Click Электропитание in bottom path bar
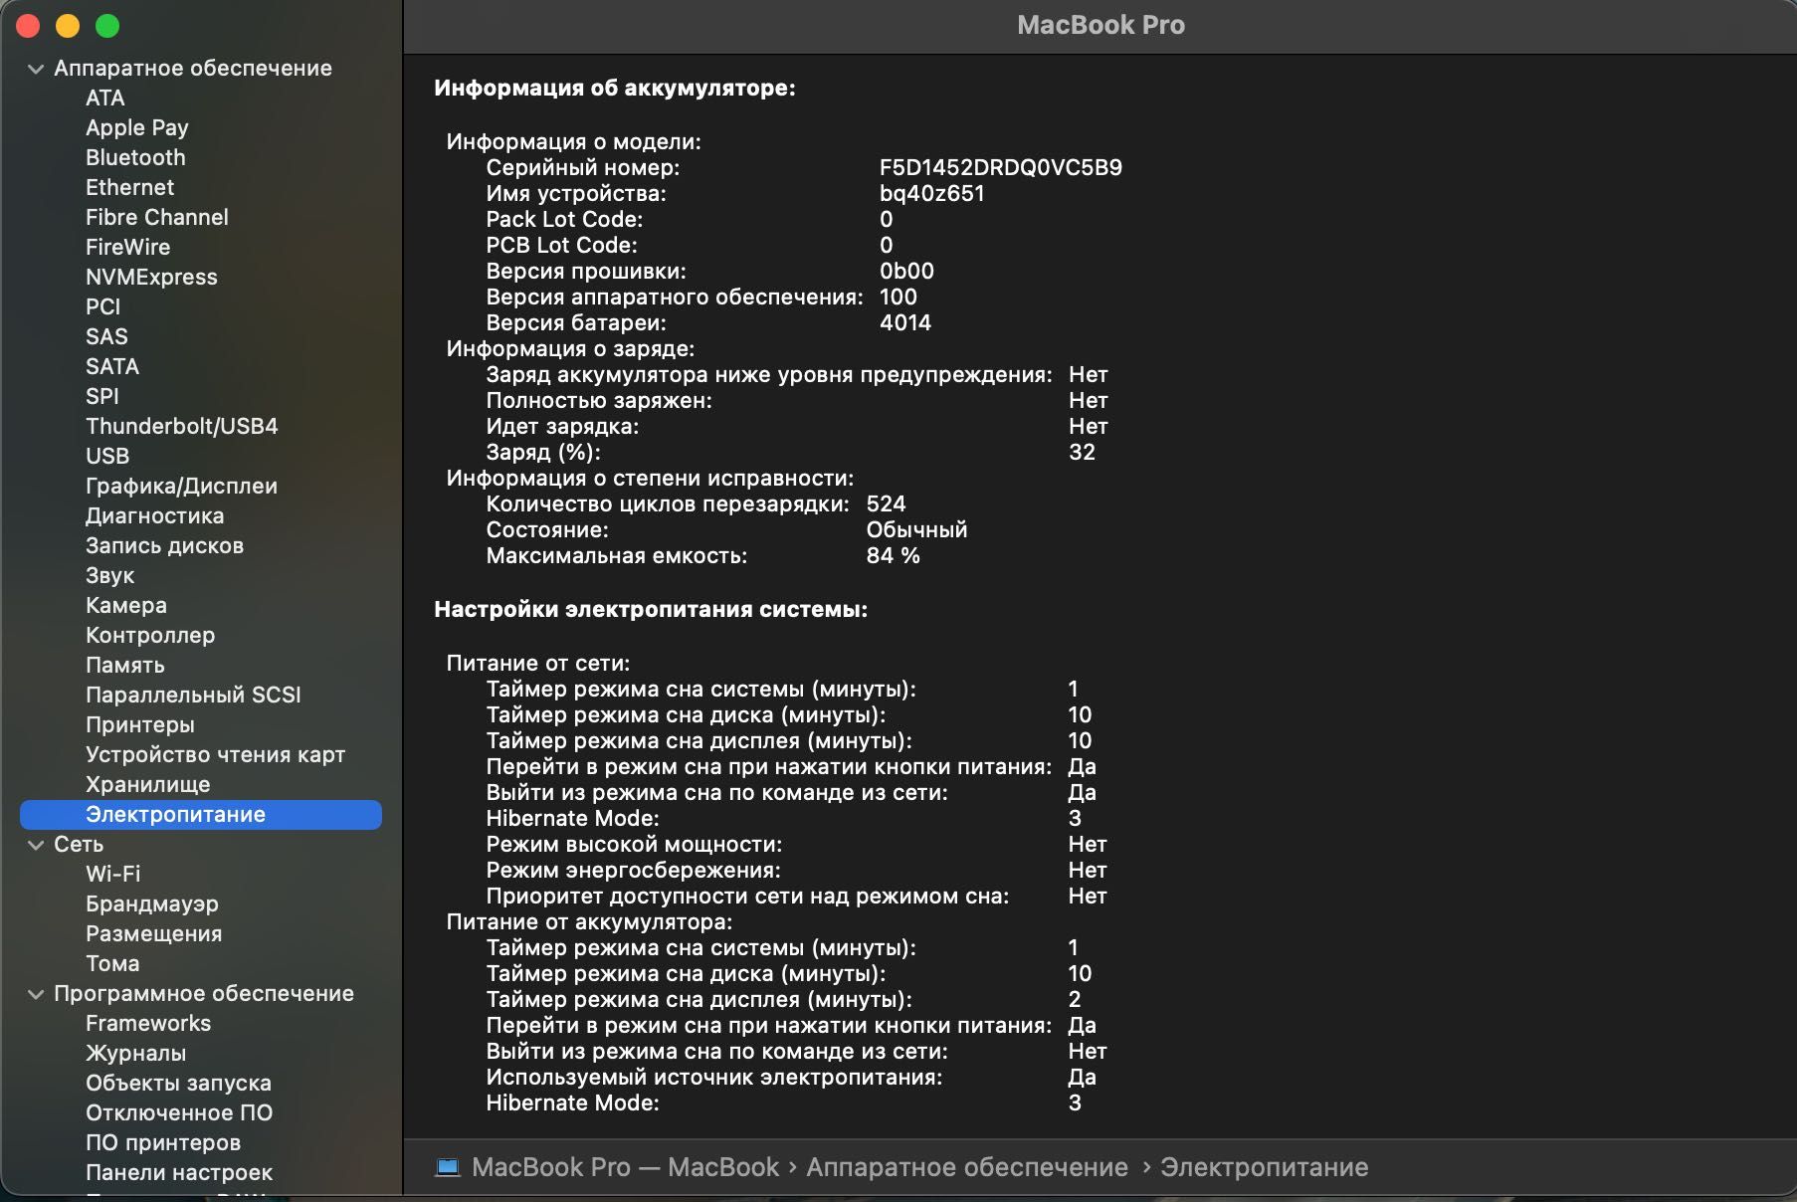The width and height of the screenshot is (1797, 1202). coord(1264,1167)
